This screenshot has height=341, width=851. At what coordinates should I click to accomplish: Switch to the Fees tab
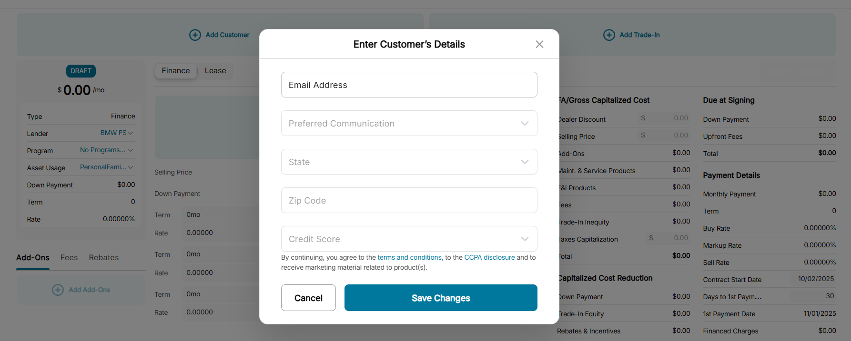point(69,258)
